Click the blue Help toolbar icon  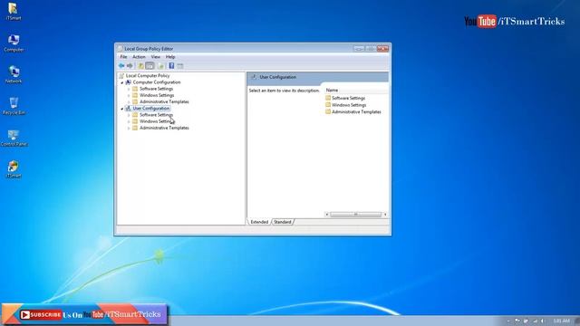(x=171, y=66)
